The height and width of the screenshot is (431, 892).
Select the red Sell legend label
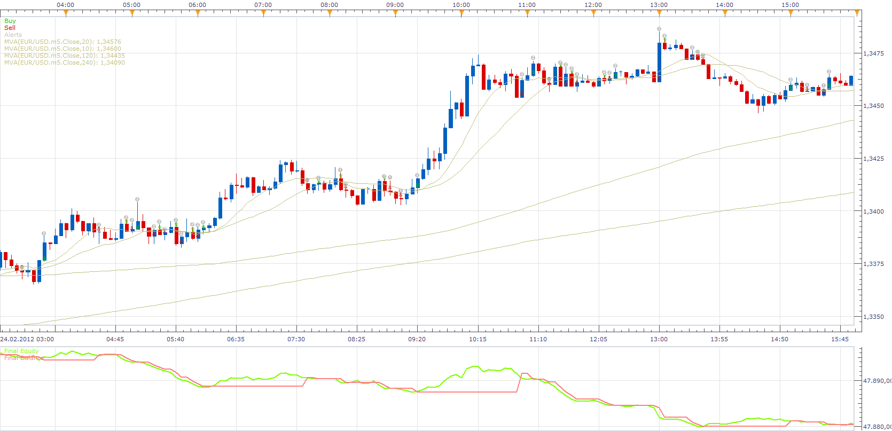click(10, 28)
